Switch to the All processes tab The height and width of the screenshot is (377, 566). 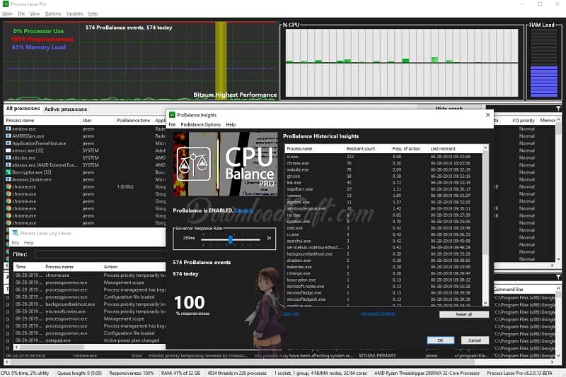click(23, 109)
